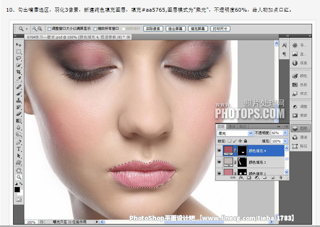Hide the 颜色填充 4 layer eye
This screenshot has height=227, width=320.
(219, 151)
